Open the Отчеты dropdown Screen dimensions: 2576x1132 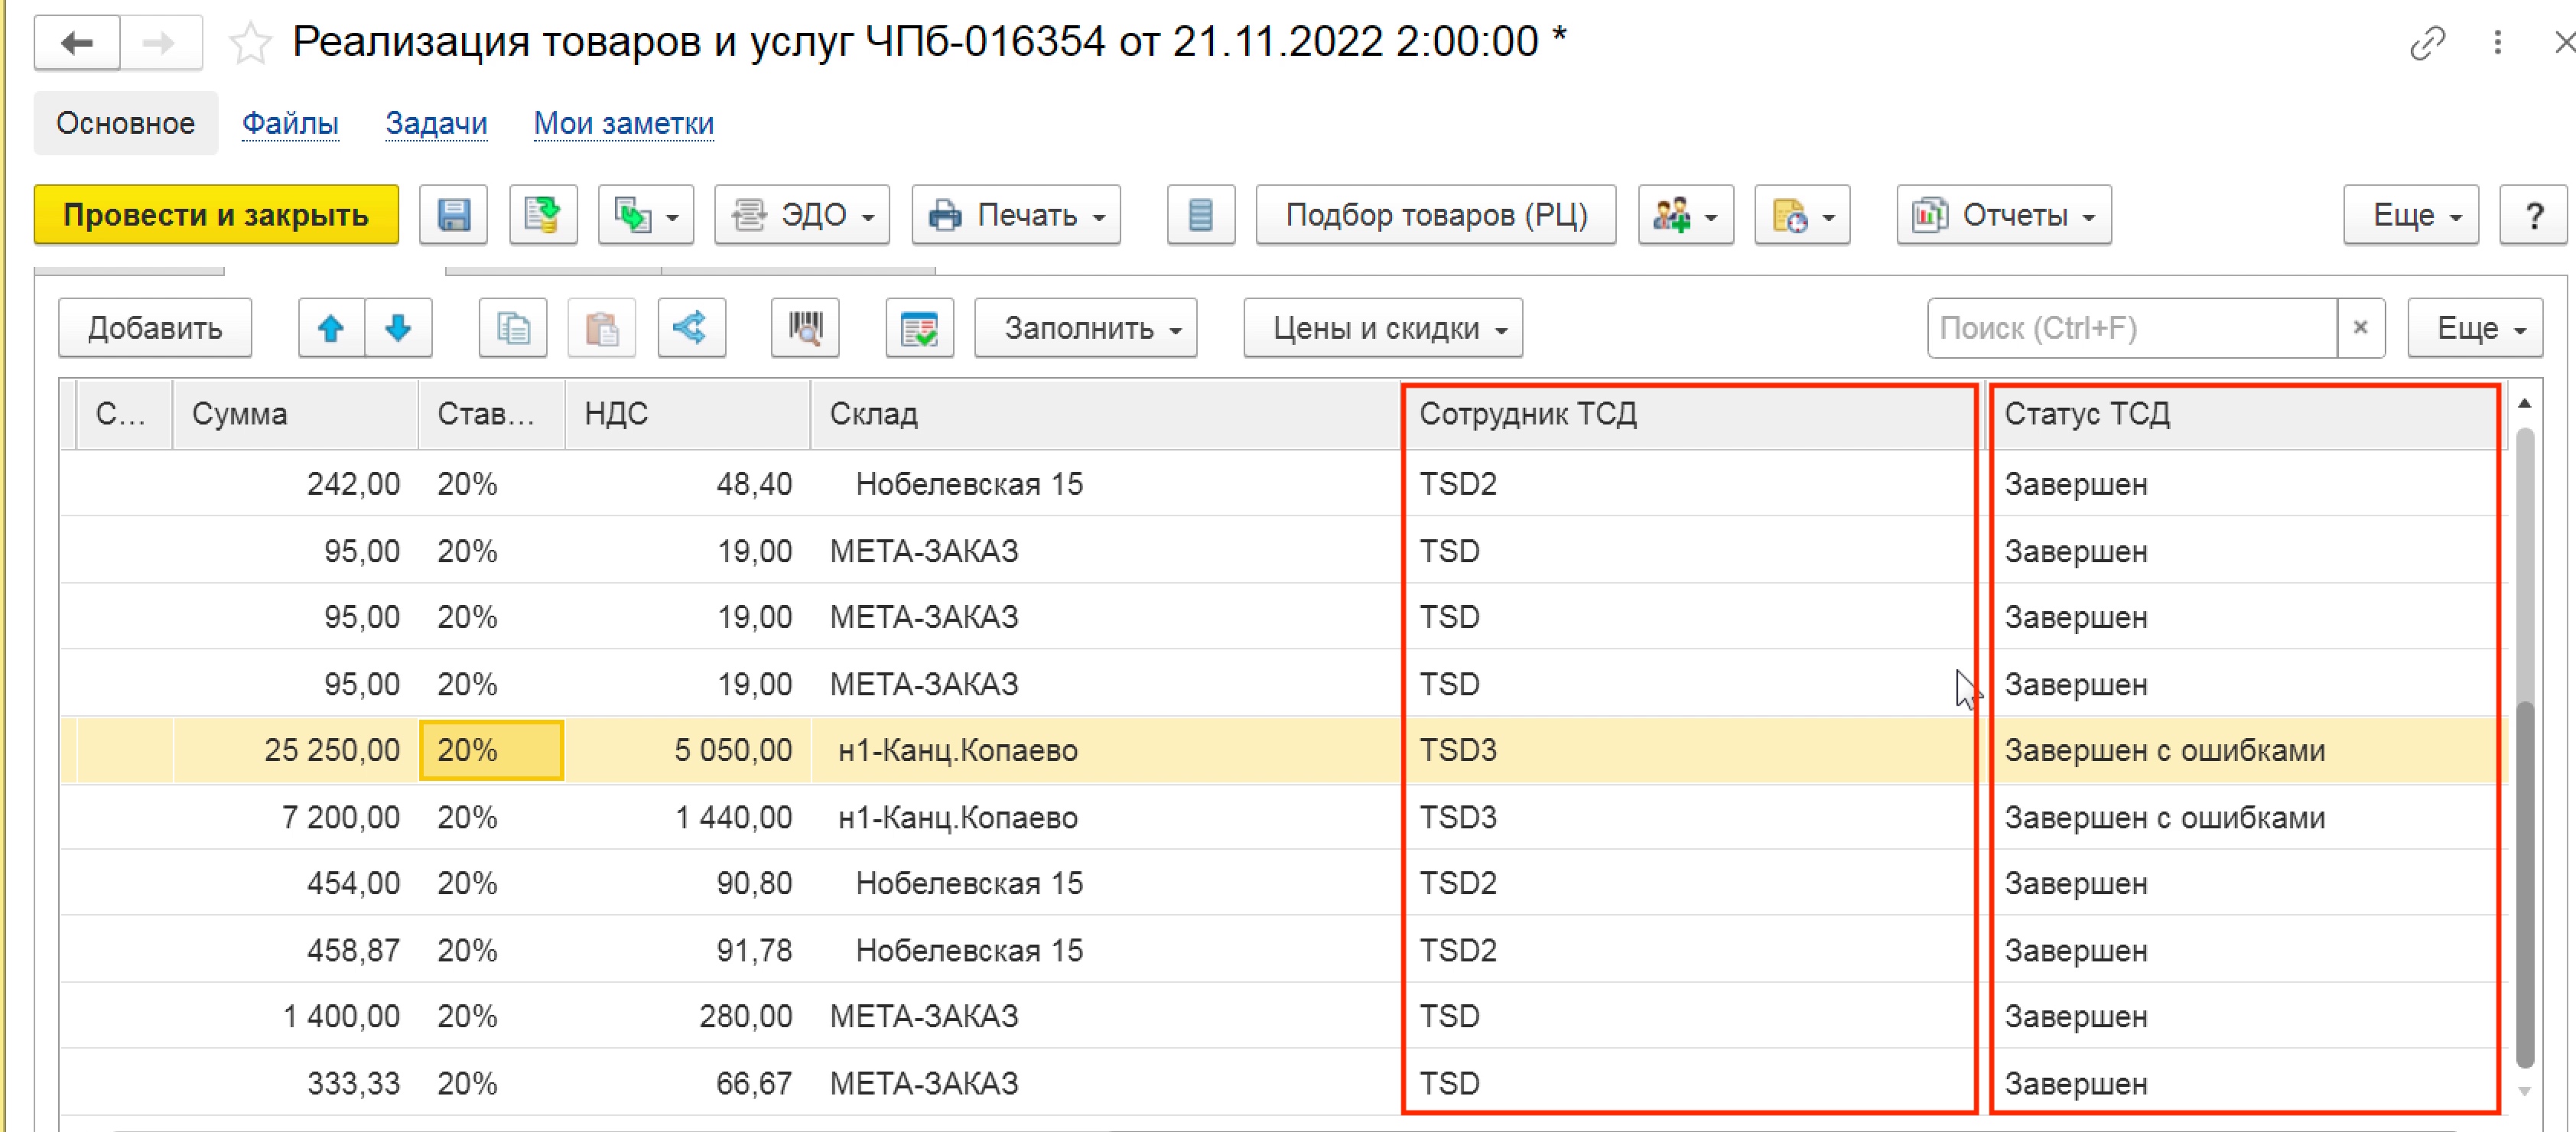(2004, 215)
